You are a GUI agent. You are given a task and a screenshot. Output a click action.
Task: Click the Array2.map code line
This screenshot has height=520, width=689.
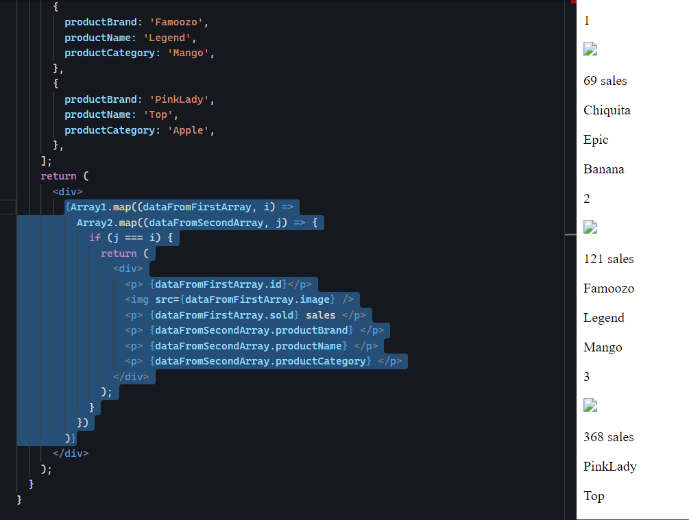tap(197, 223)
